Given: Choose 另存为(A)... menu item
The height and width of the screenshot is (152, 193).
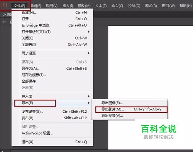Looking at the screenshot, I should coord(52,68).
